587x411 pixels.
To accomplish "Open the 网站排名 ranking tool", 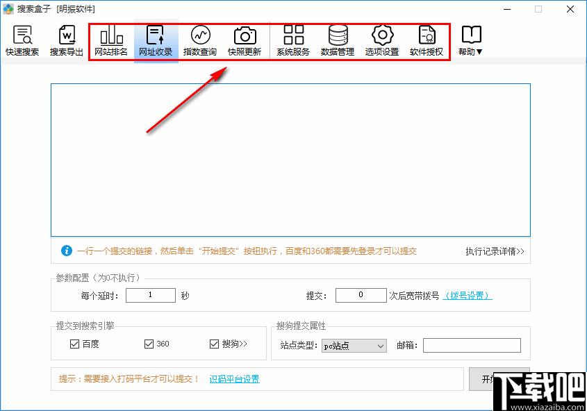I will [x=111, y=41].
